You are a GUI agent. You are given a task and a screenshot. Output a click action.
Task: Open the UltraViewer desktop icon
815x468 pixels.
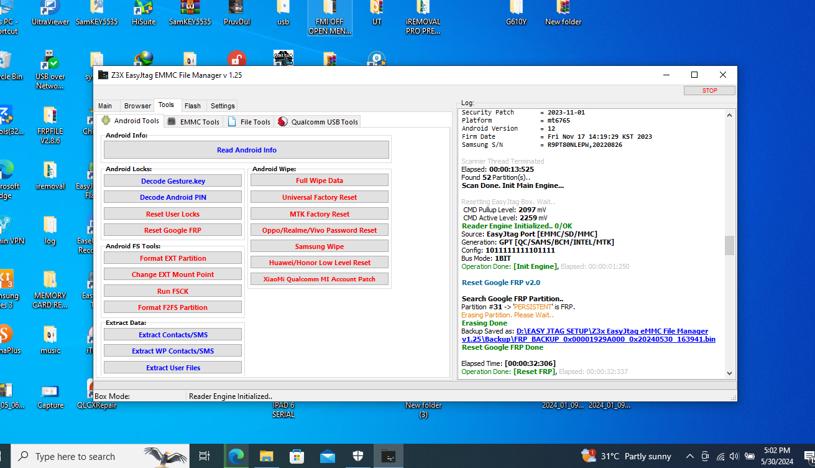50,12
